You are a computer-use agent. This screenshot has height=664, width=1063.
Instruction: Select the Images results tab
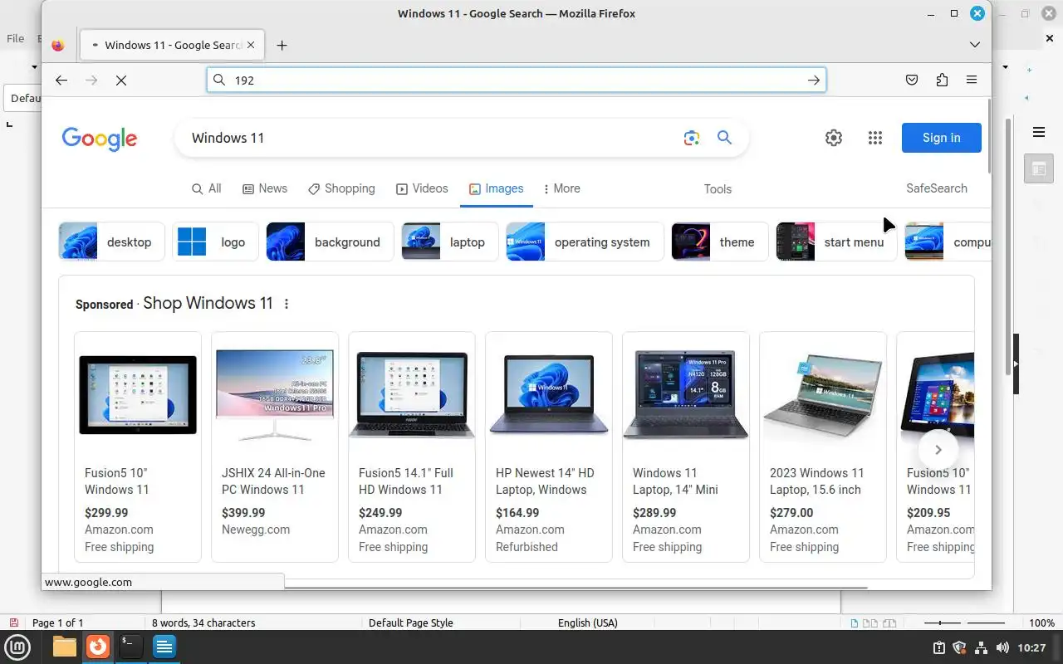point(496,188)
